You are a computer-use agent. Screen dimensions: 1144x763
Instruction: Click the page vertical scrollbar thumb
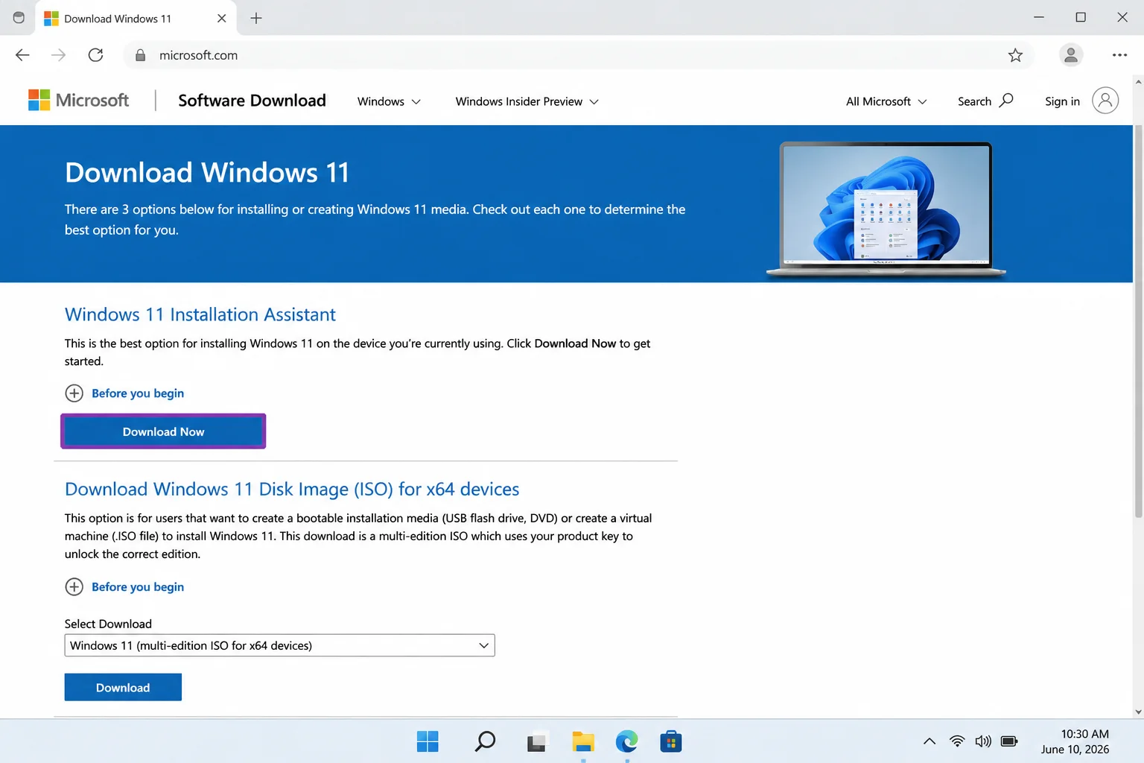click(1138, 320)
